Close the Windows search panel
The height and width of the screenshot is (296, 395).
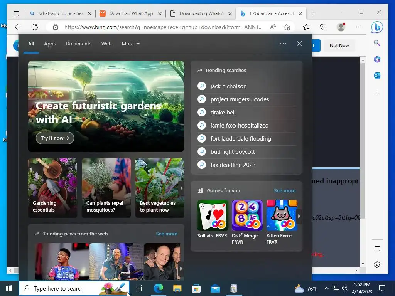pyautogui.click(x=299, y=44)
